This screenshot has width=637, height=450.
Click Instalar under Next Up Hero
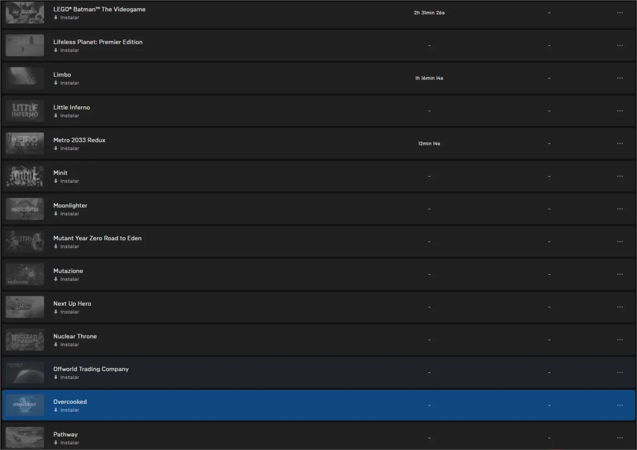tap(66, 312)
